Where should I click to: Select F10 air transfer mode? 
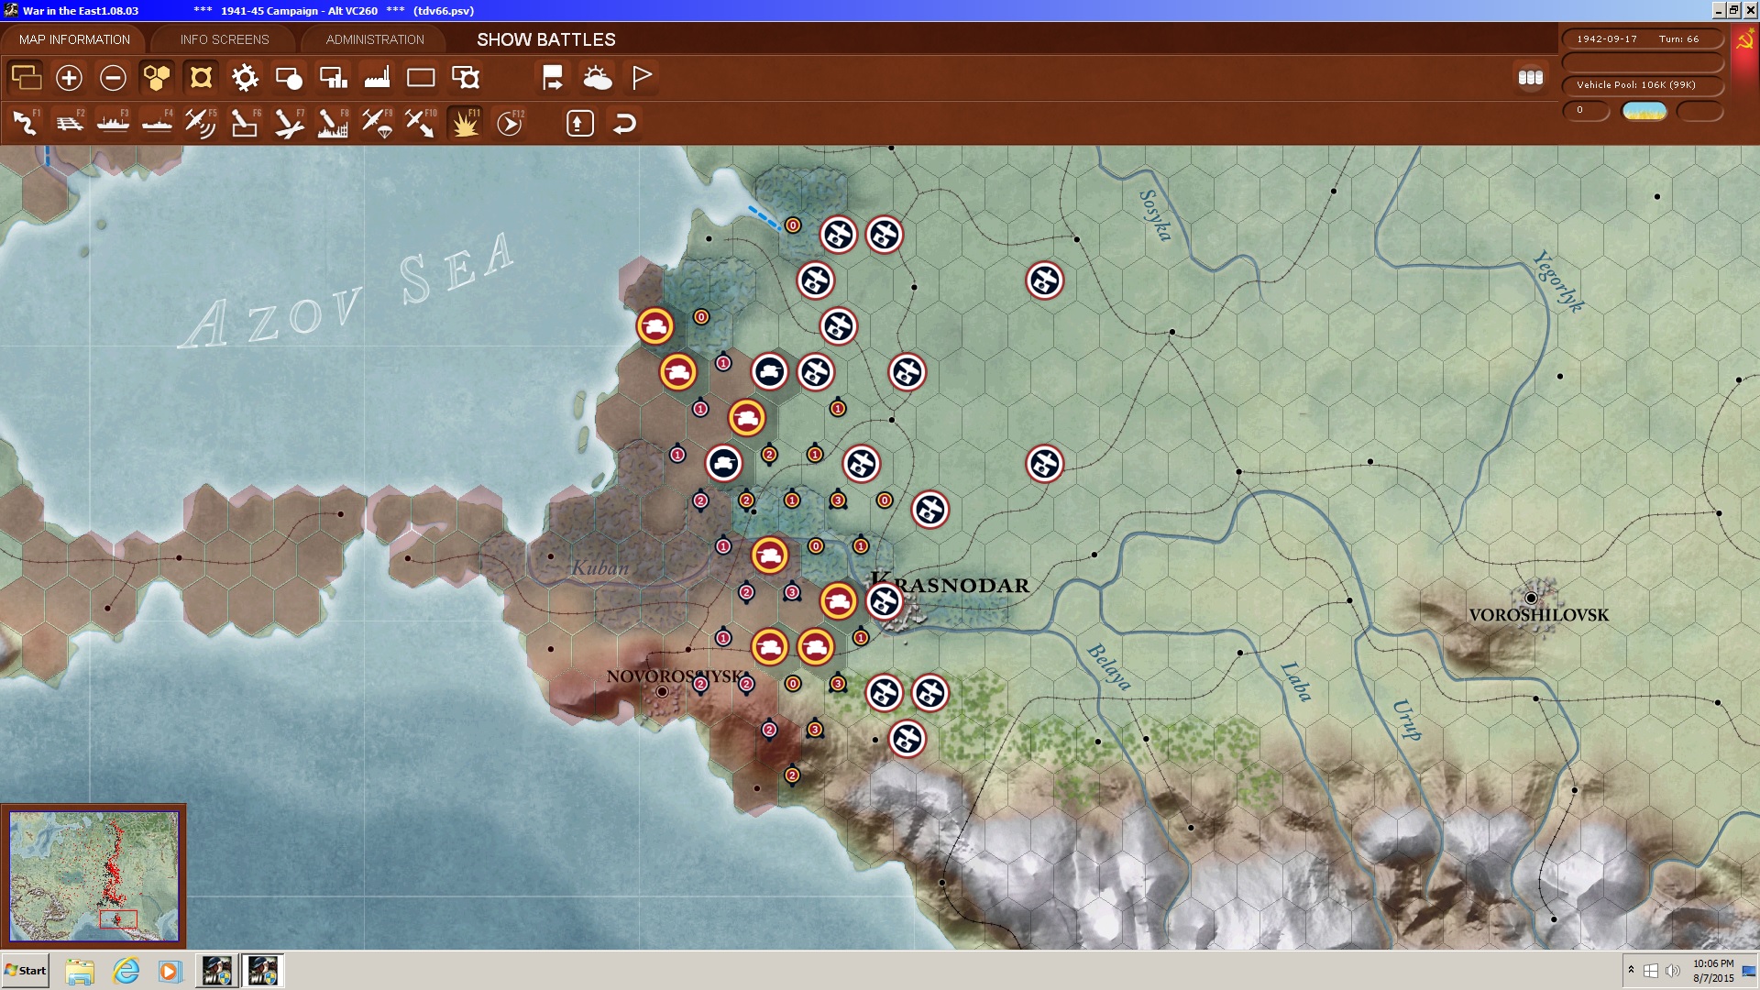tap(421, 123)
